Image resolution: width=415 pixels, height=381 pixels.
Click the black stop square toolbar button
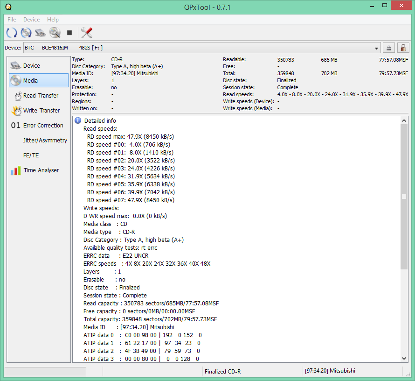pyautogui.click(x=69, y=33)
